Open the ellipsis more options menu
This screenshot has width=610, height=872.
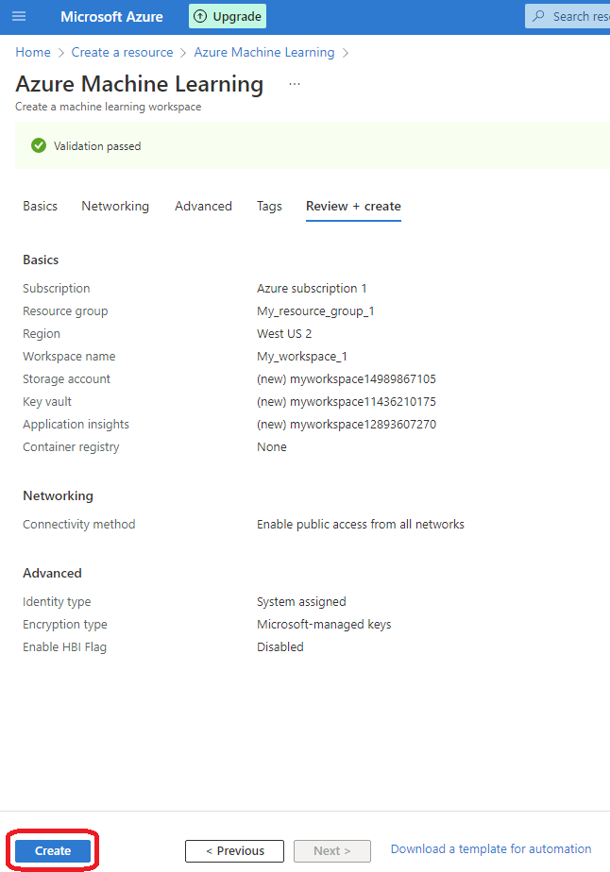(x=295, y=84)
